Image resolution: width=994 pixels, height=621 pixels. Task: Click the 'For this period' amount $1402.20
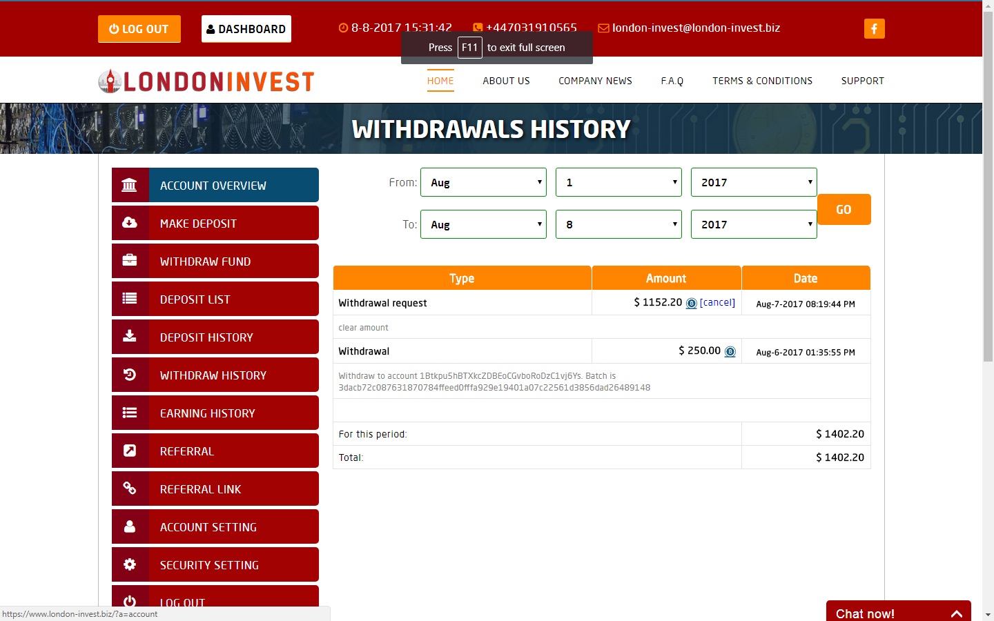pos(839,434)
